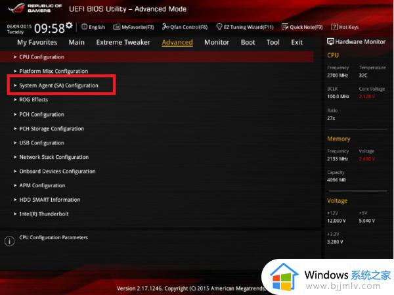394x295 pixels.
Task: Launch Qfan Control(F6) label
Action: (189, 27)
